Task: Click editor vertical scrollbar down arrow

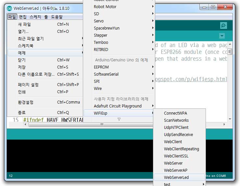Action: pos(230,119)
